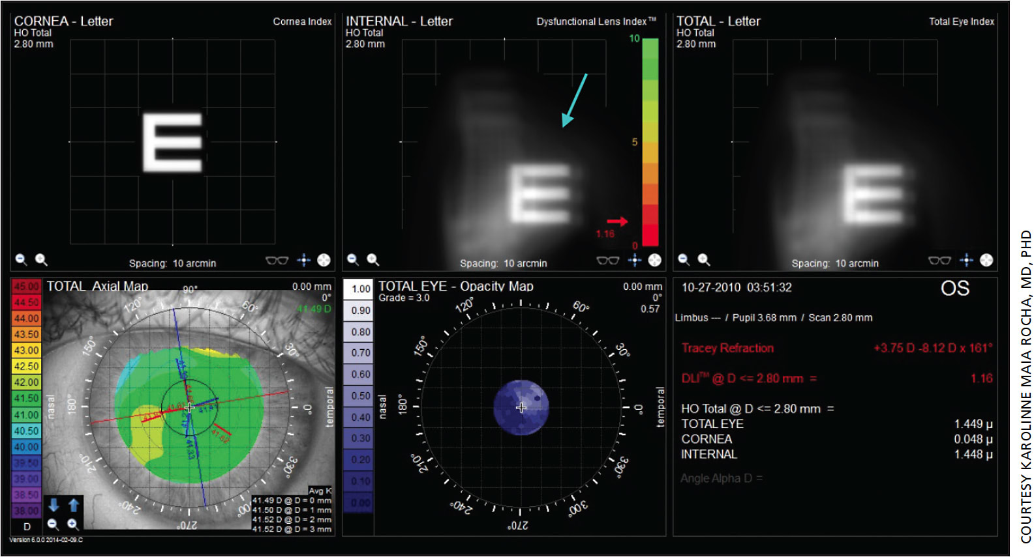Click the blurred E letter in Internal panel

540,193
